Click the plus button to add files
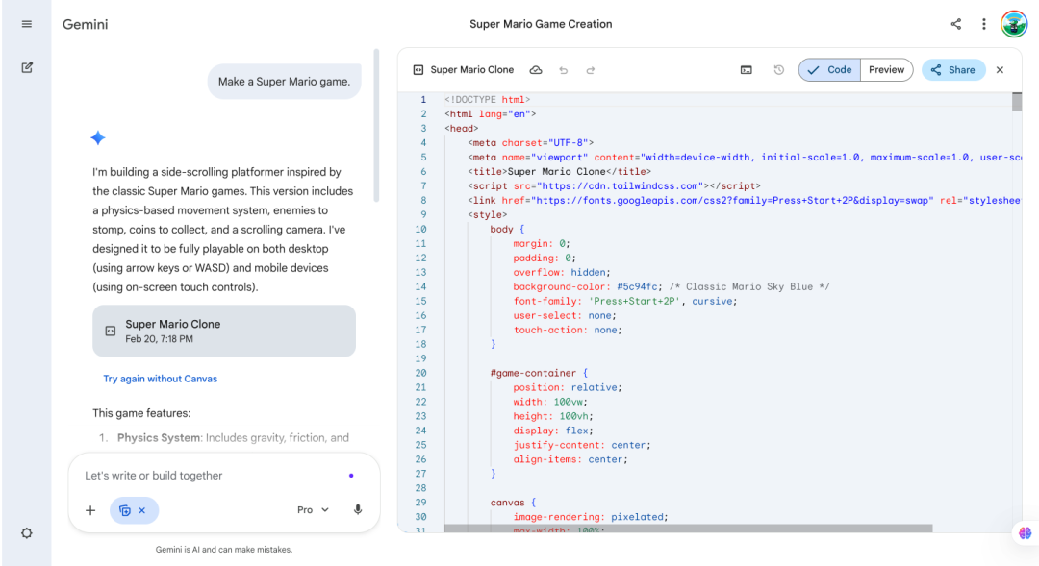 pyautogui.click(x=90, y=510)
